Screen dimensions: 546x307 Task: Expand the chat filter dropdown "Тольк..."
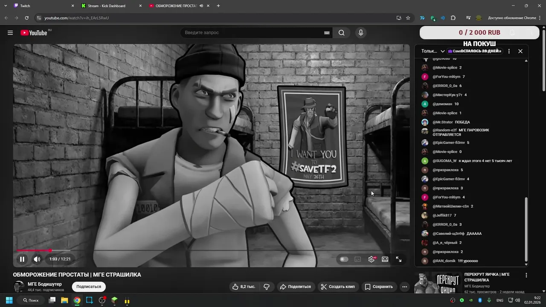point(433,51)
